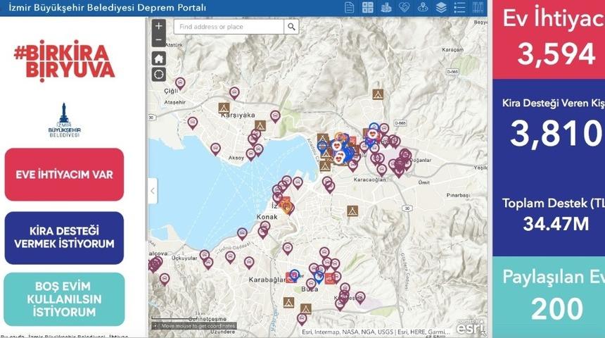Viewport: 605px width, 338px height.
Task: Click the location pin icon in header
Action: (x=423, y=8)
